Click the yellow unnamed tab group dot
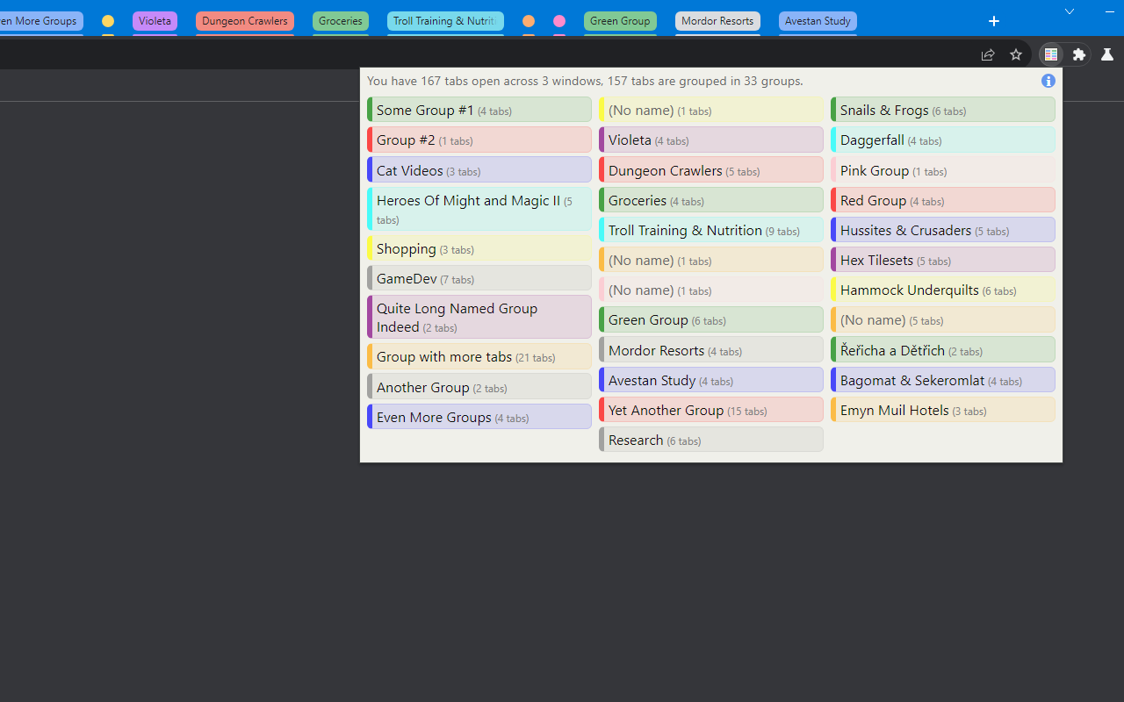 point(108,21)
